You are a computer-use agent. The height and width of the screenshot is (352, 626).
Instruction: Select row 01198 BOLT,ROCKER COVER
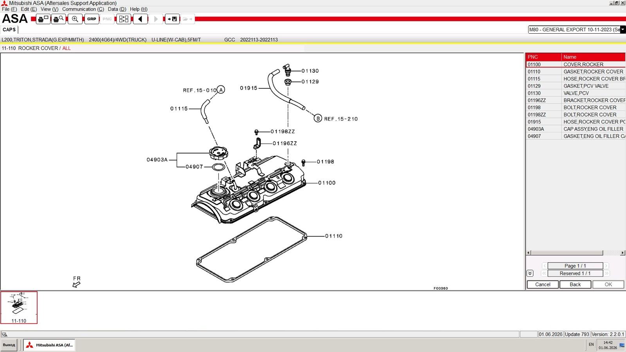pos(575,108)
